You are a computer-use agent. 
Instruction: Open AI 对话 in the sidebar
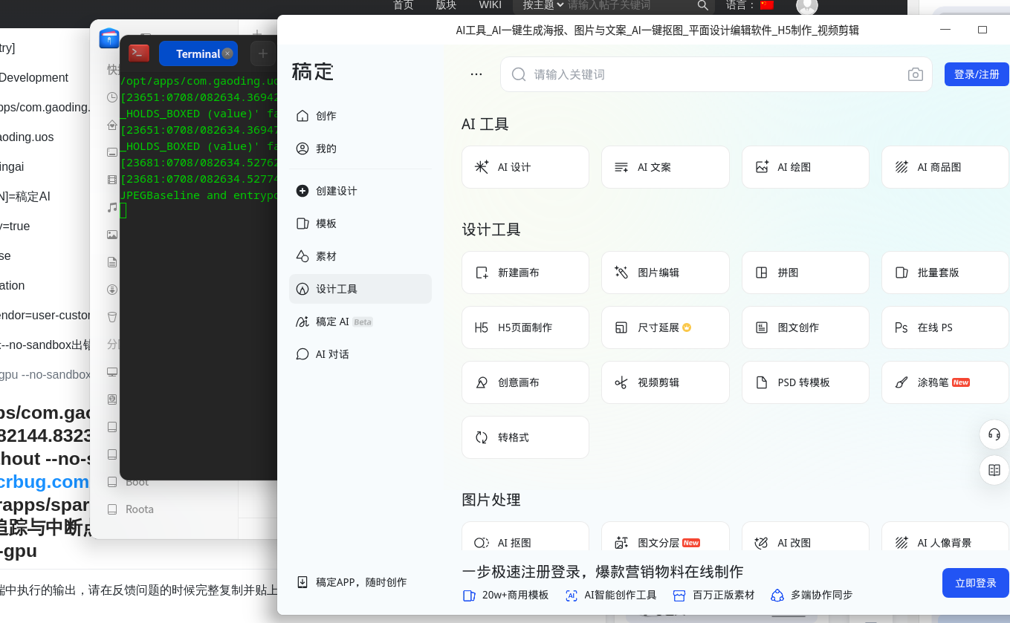coord(360,354)
